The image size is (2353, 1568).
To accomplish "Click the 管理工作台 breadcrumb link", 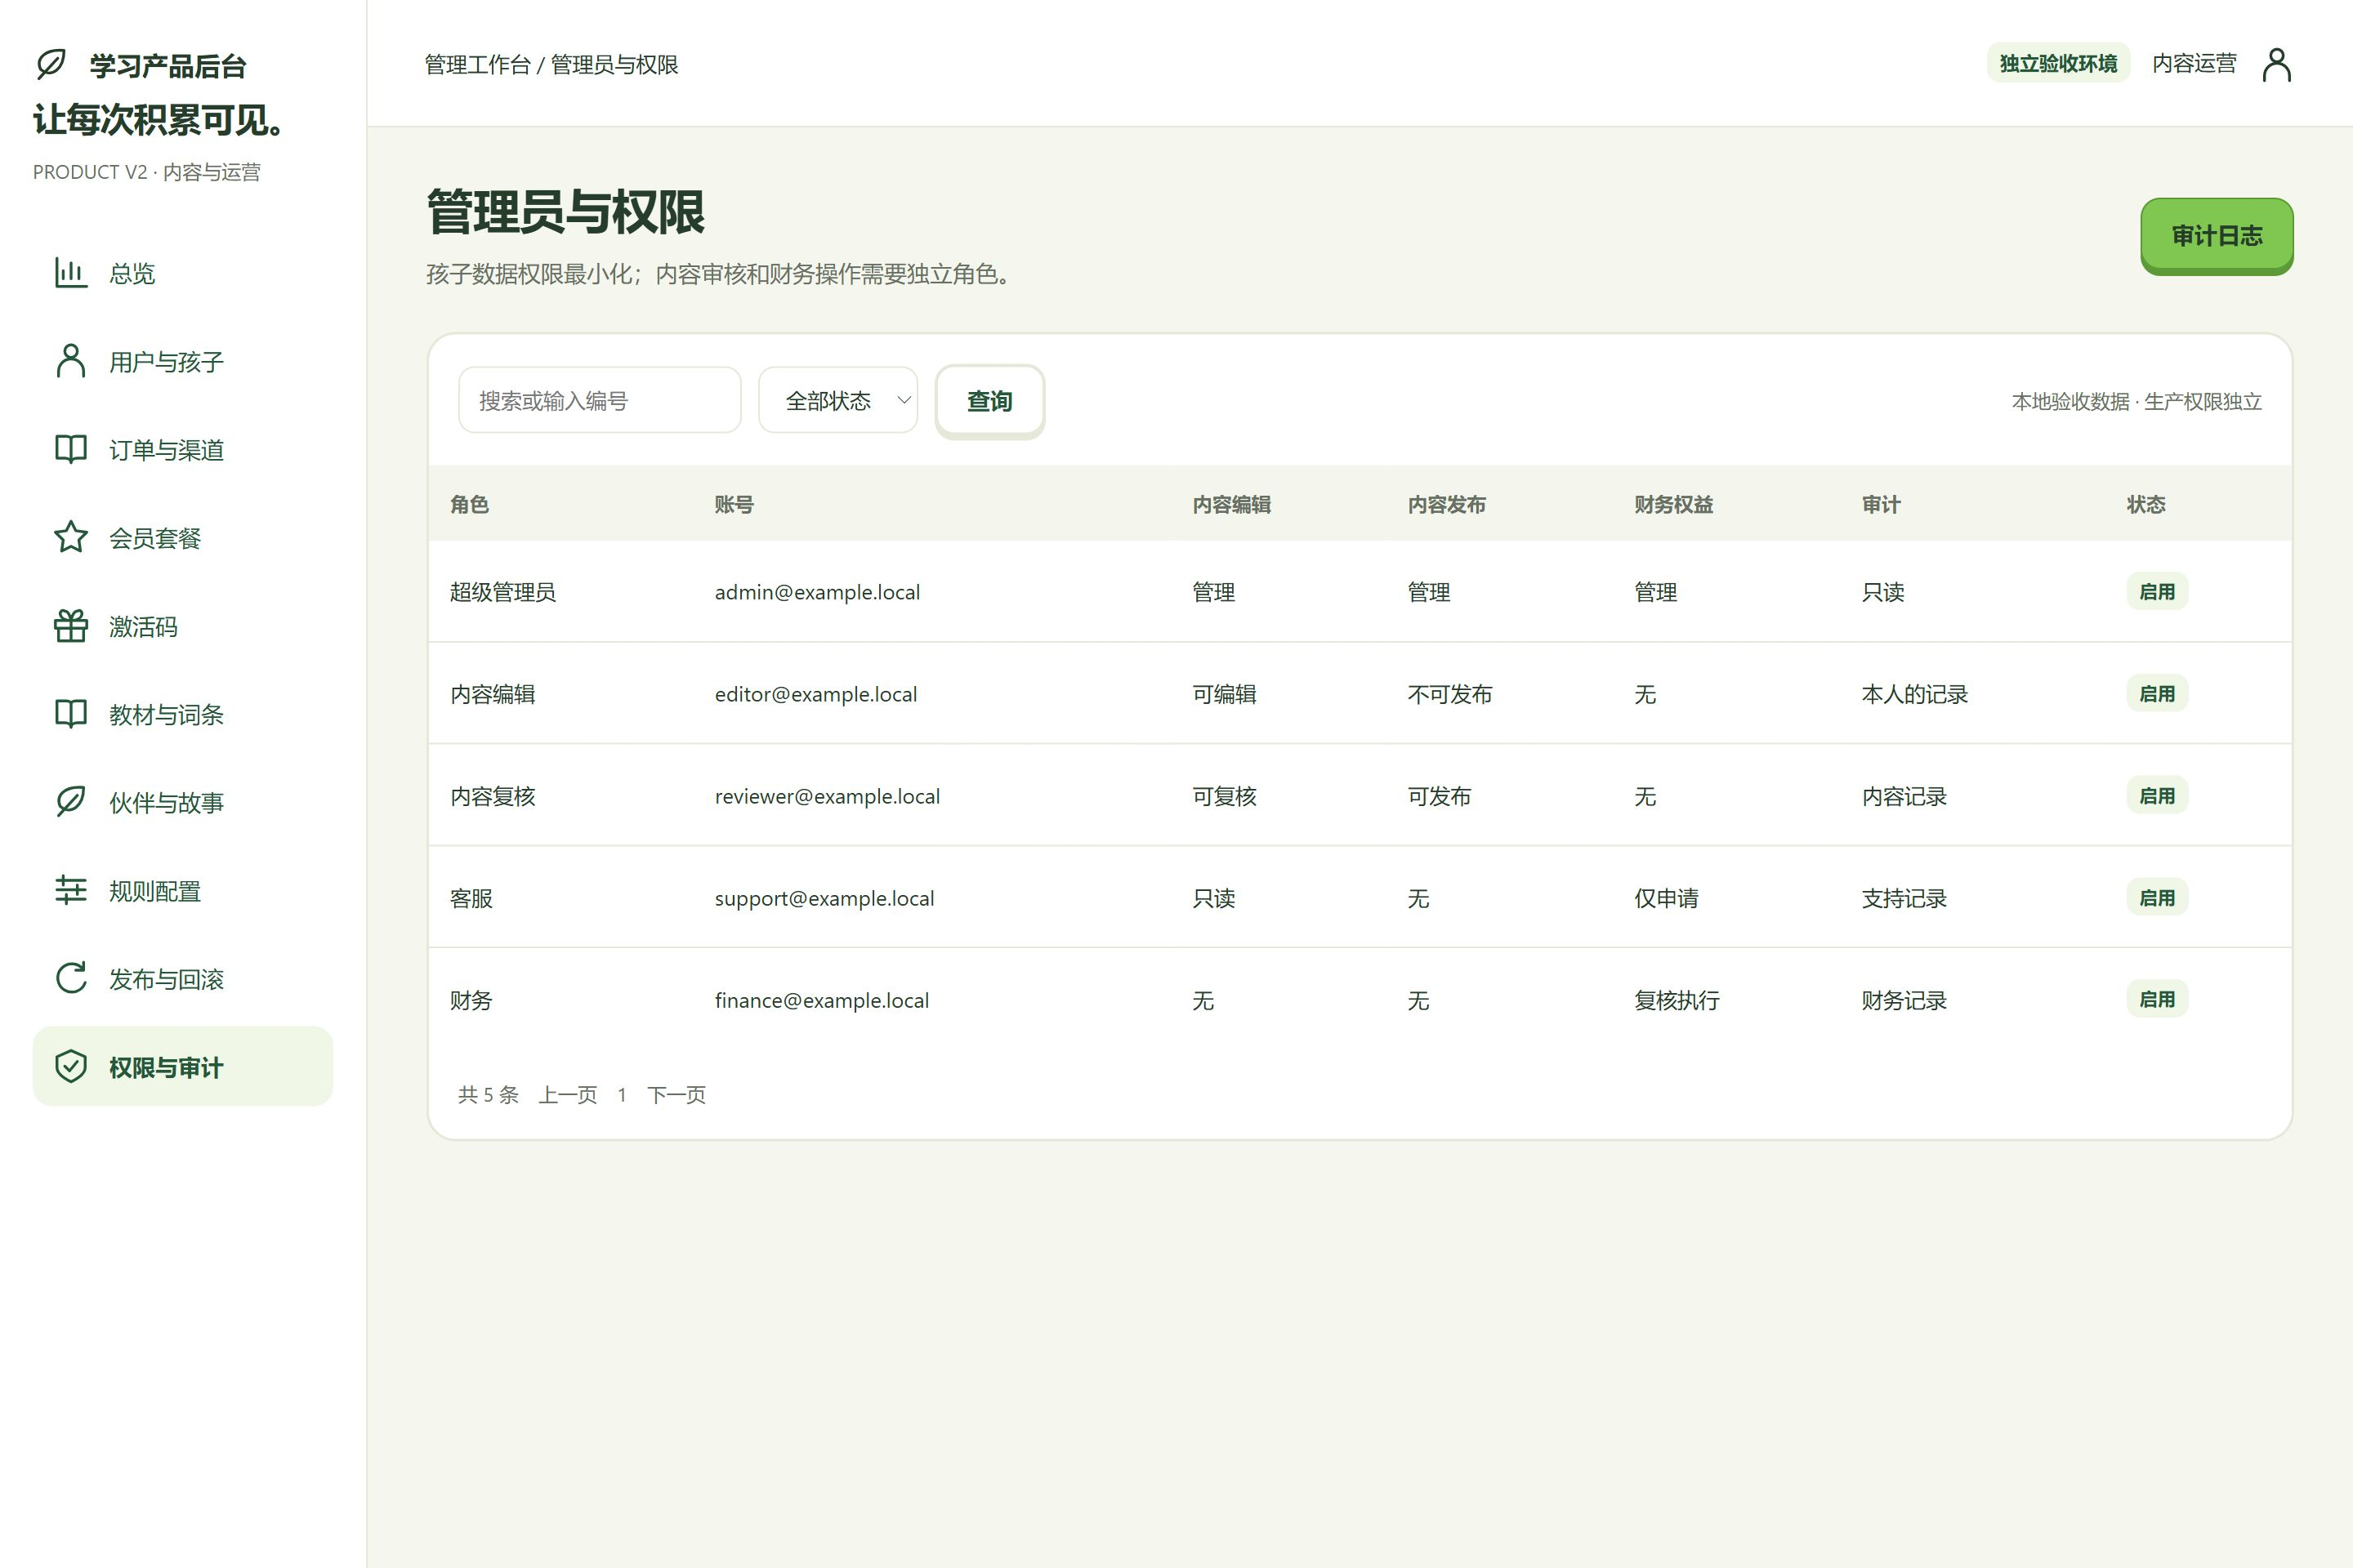I will click(x=477, y=64).
